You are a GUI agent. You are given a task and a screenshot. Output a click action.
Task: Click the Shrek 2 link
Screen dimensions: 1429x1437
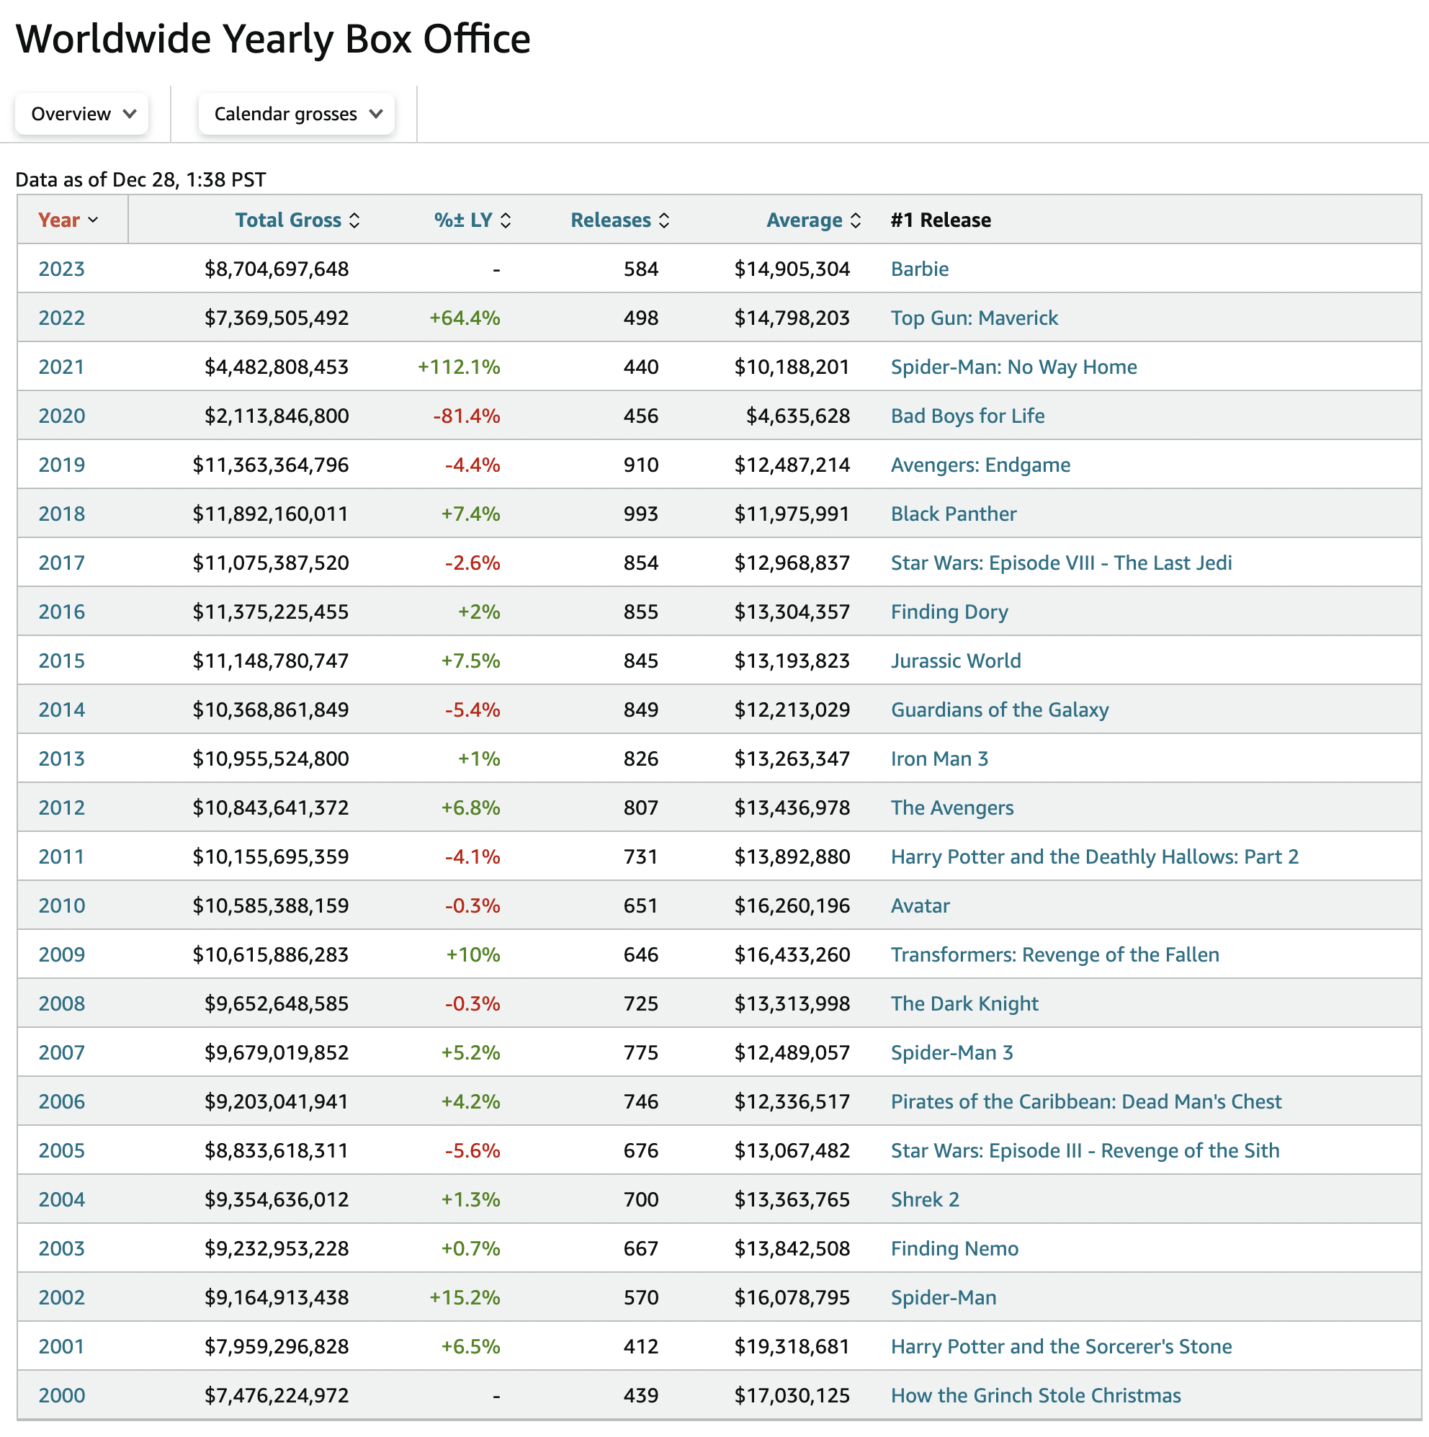click(x=926, y=1200)
